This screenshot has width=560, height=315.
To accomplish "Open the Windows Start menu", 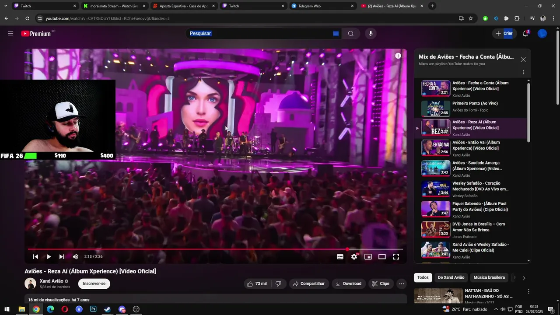I will [x=7, y=309].
